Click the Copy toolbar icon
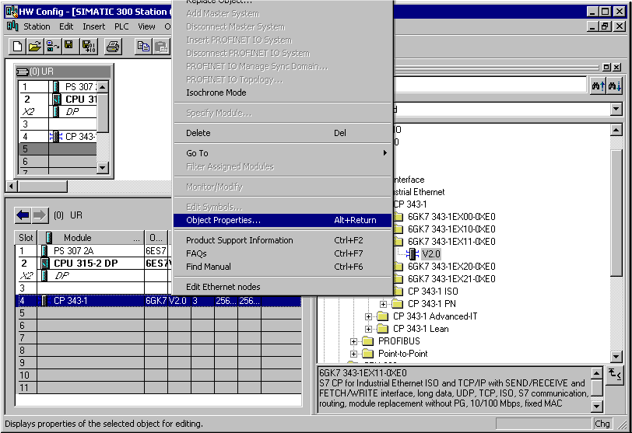The width and height of the screenshot is (632, 433). pos(143,47)
